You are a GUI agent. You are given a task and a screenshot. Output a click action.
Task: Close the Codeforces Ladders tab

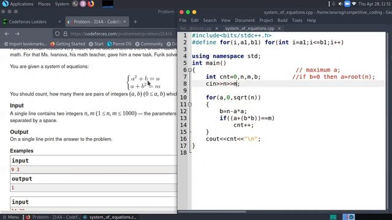[x=59, y=22]
